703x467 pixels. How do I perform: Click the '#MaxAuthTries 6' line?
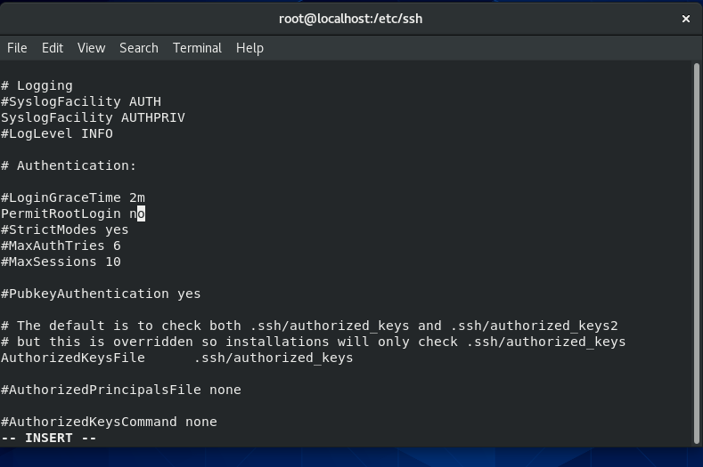pyautogui.click(x=61, y=246)
